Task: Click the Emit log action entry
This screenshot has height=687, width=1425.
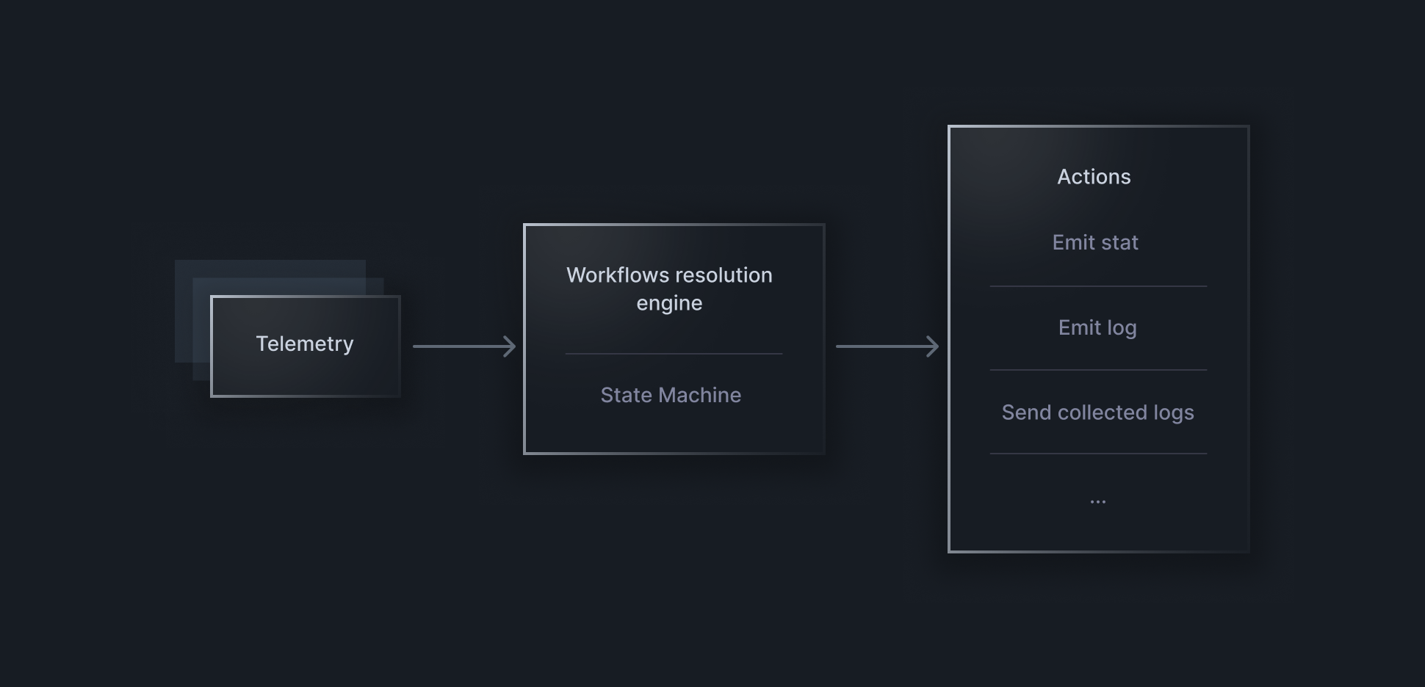Action: click(x=1097, y=327)
